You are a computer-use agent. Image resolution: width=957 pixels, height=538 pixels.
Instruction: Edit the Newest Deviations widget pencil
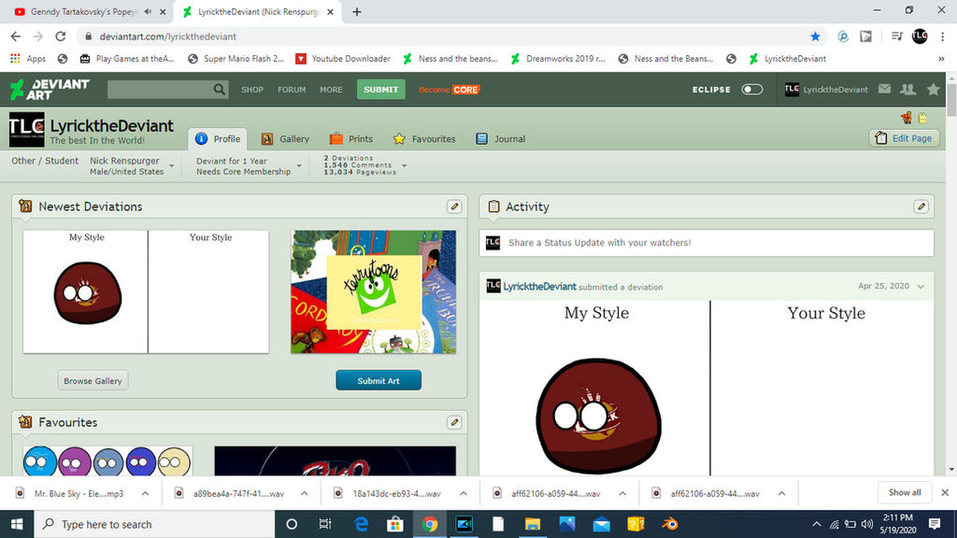(454, 206)
